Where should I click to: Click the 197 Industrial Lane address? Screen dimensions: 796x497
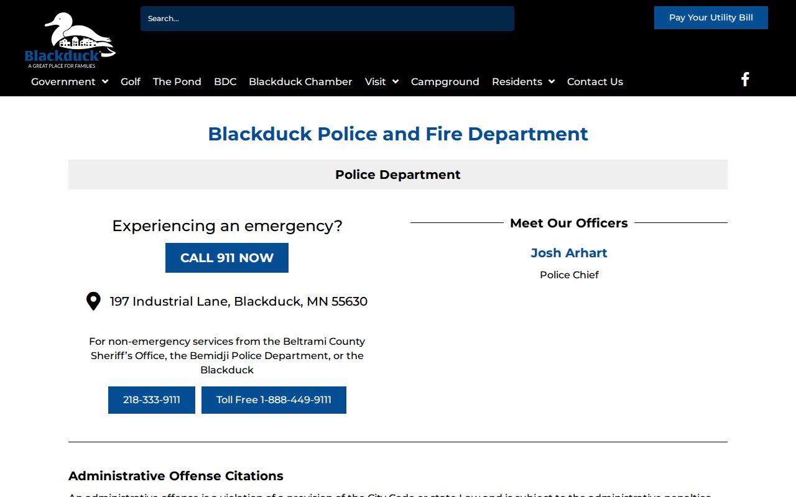pos(239,301)
